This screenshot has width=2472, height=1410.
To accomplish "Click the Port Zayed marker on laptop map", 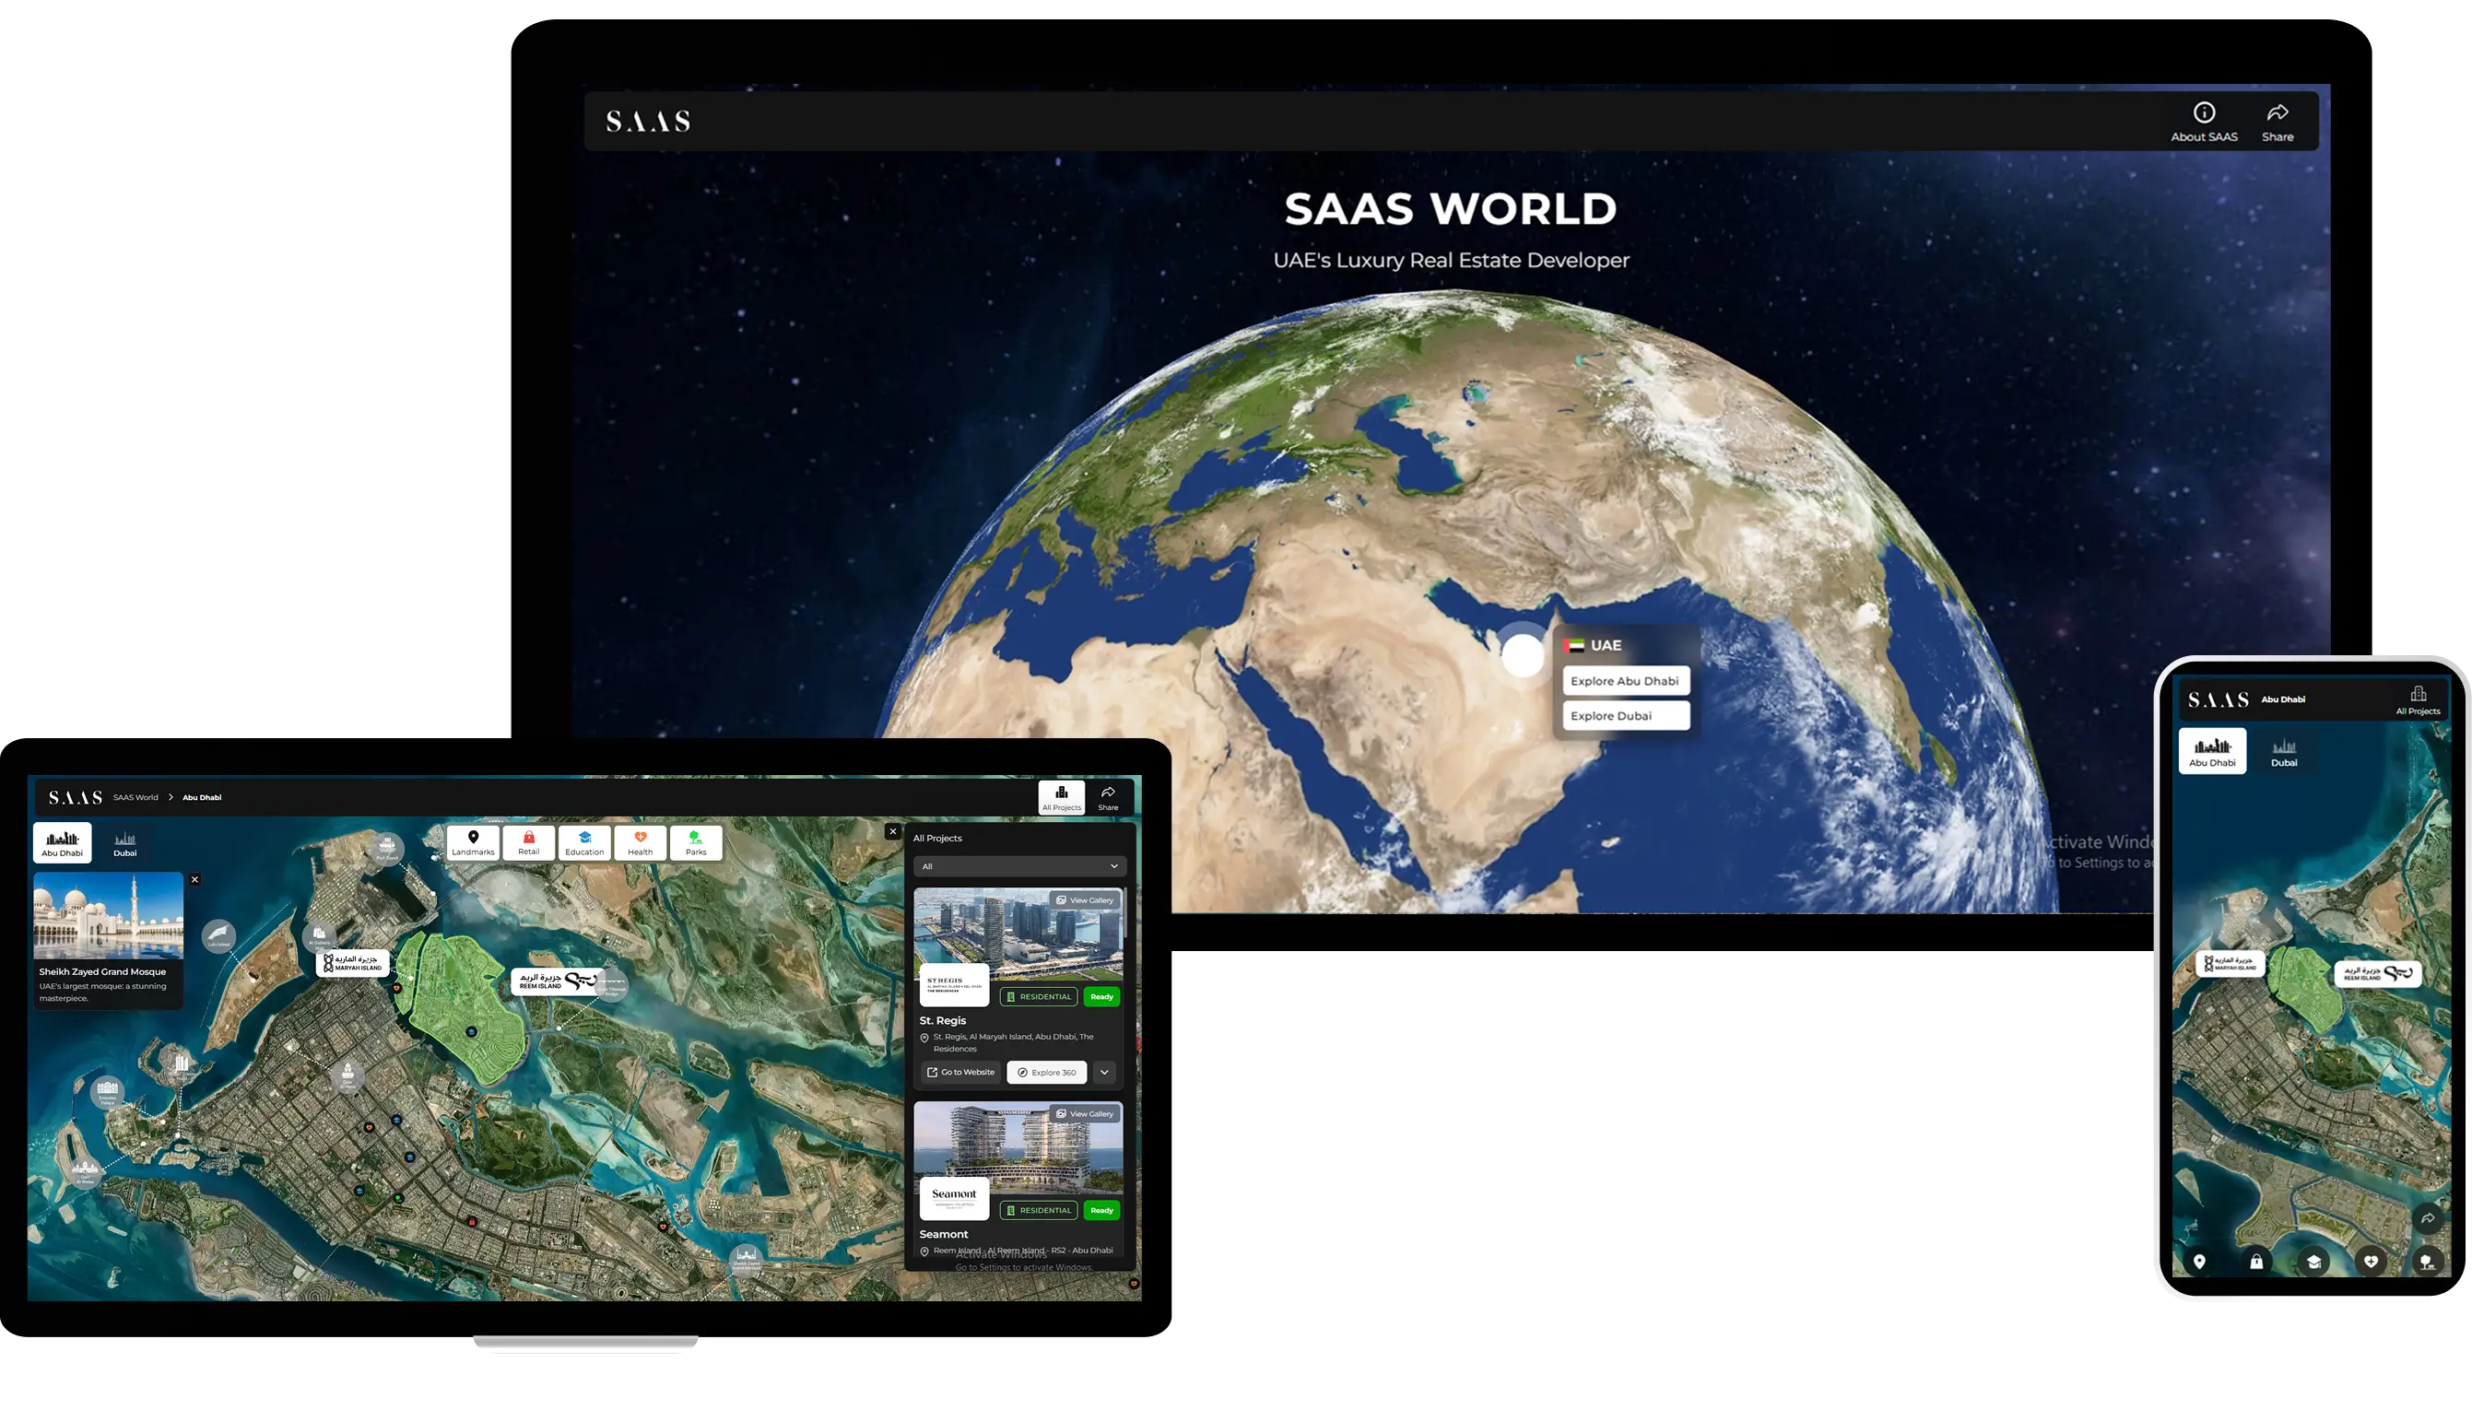I will pyautogui.click(x=386, y=849).
